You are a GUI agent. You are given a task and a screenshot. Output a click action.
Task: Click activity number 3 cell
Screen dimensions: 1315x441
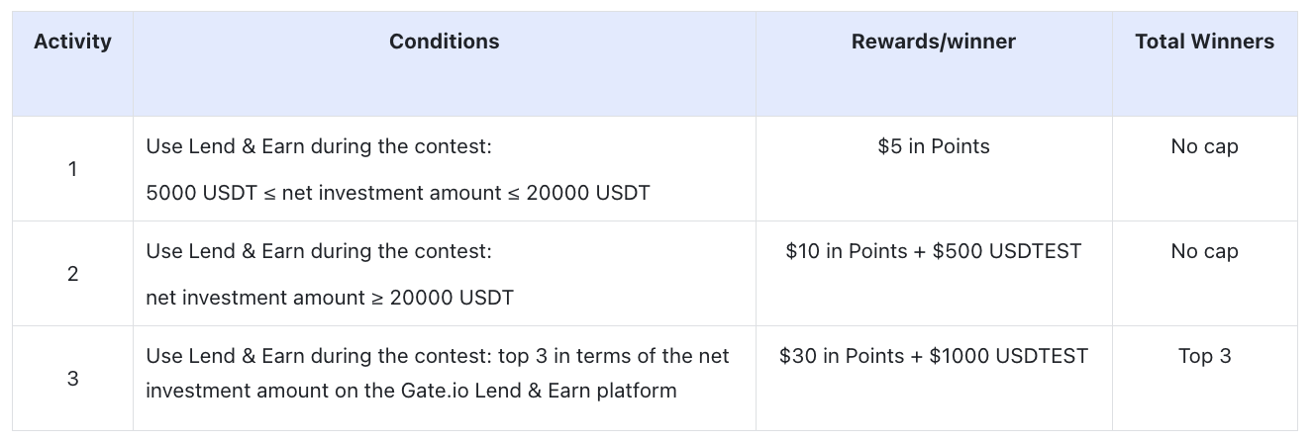pyautogui.click(x=72, y=379)
